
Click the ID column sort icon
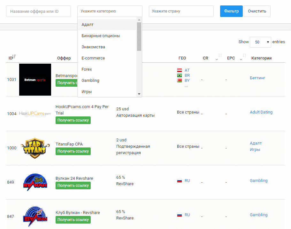point(14,56)
